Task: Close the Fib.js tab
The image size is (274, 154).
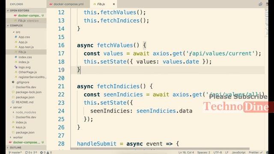Action: [114, 4]
